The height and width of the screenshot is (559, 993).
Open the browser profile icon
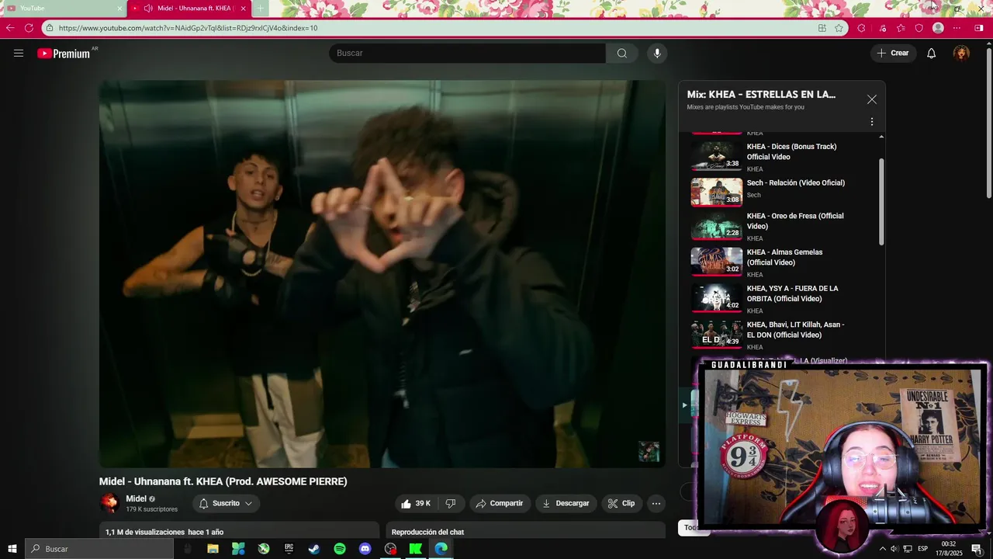(938, 28)
